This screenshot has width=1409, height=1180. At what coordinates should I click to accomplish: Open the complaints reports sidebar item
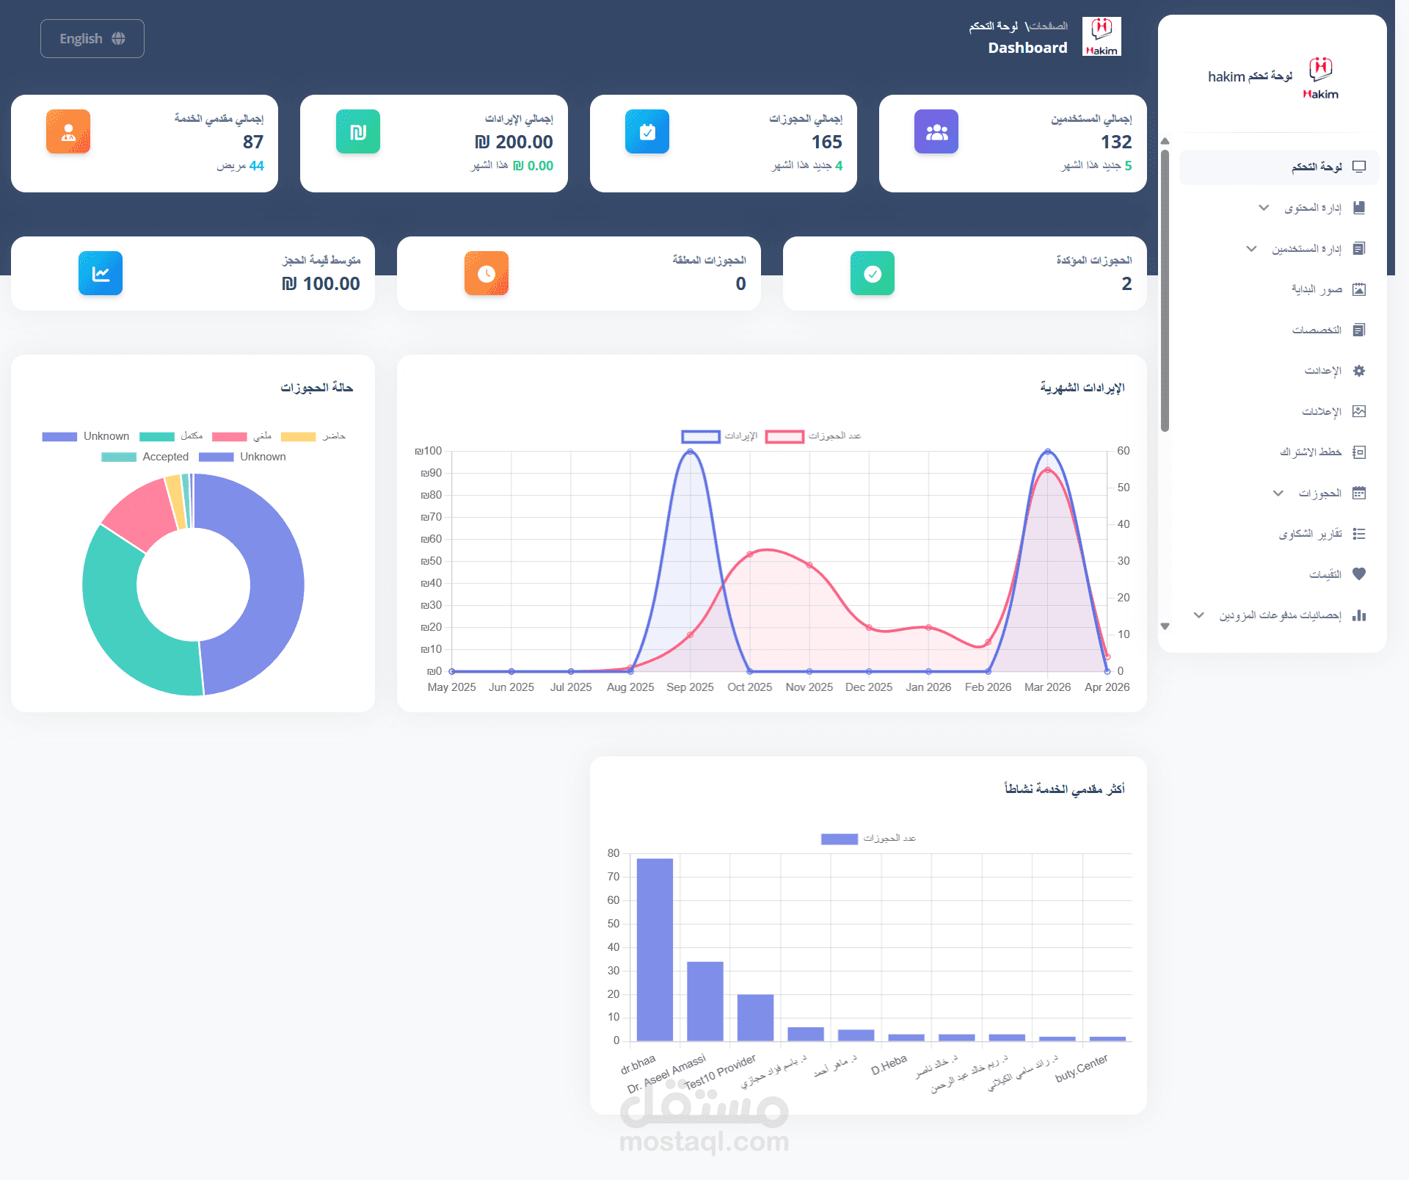[x=1310, y=534]
